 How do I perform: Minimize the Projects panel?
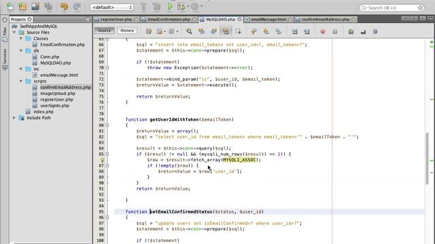(x=88, y=19)
